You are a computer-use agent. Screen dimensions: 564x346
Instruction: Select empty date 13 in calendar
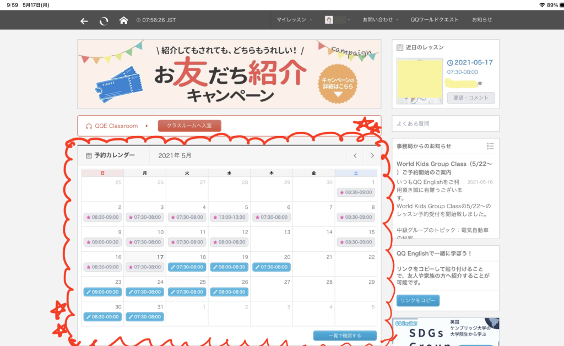(x=272, y=239)
